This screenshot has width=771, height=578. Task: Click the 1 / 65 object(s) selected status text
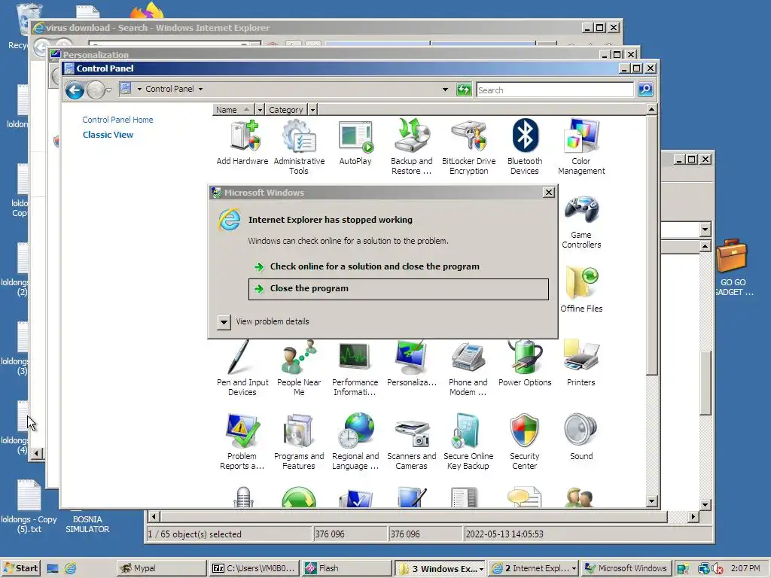[x=195, y=534]
